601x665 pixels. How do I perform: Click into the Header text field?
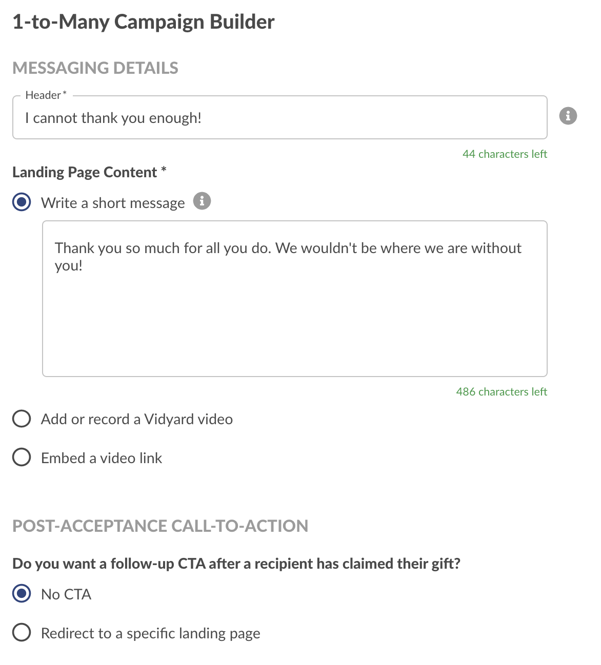click(280, 117)
